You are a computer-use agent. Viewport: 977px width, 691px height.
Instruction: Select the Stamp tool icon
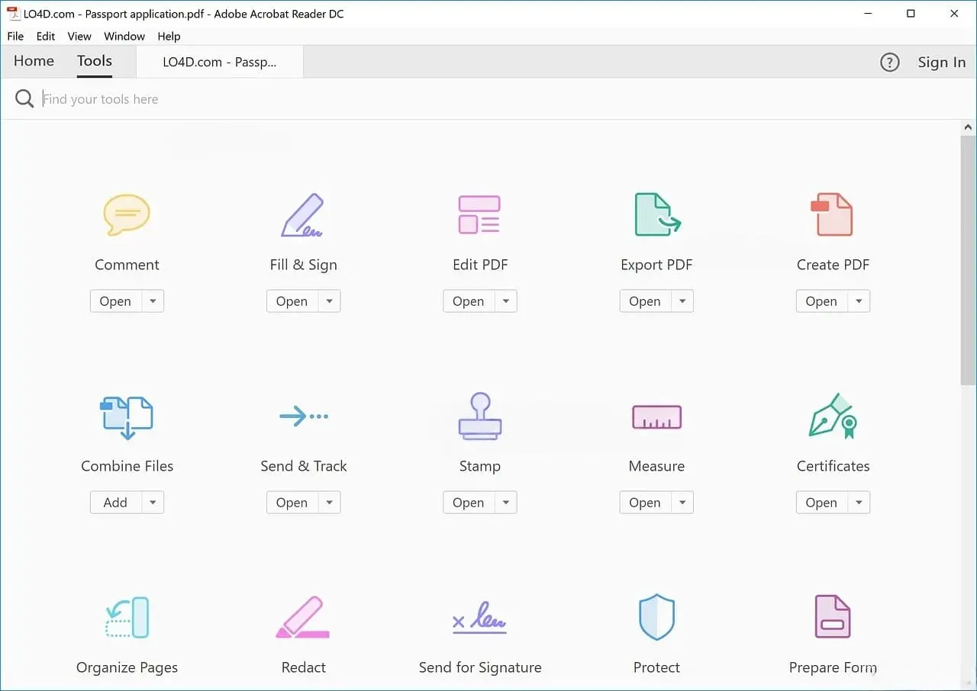(479, 416)
